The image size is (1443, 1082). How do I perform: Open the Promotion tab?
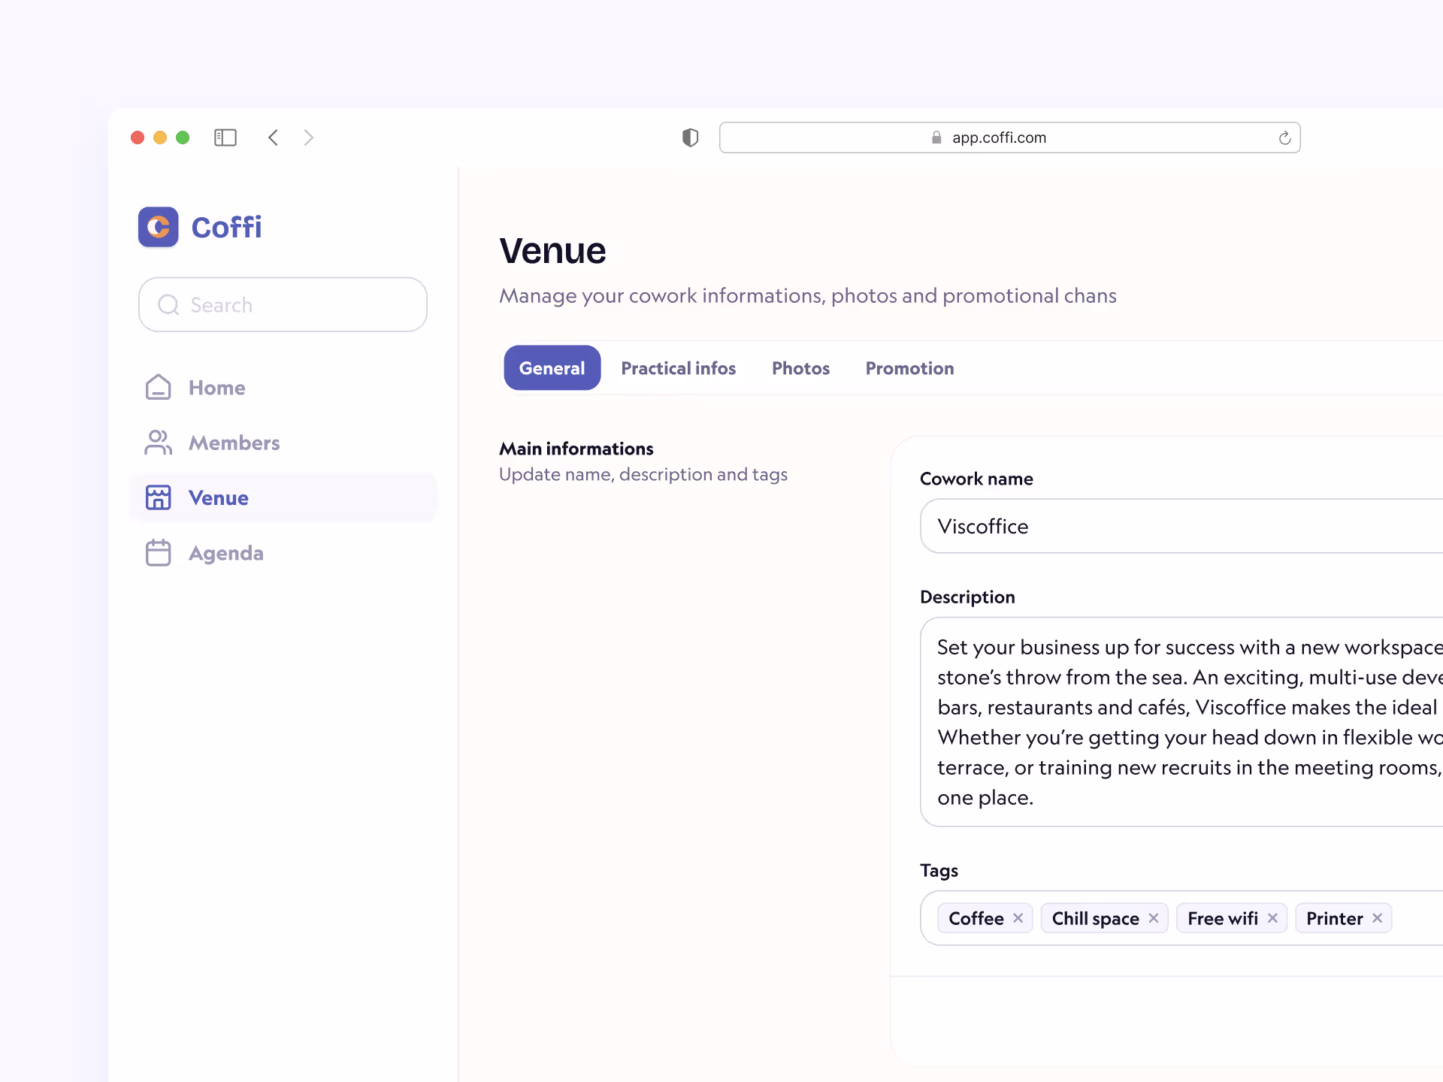(x=909, y=368)
